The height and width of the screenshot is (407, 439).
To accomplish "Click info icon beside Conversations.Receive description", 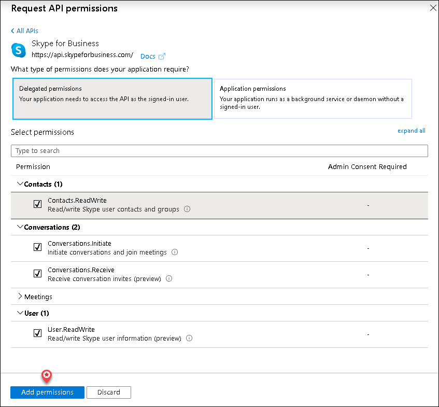I will 169,279.
